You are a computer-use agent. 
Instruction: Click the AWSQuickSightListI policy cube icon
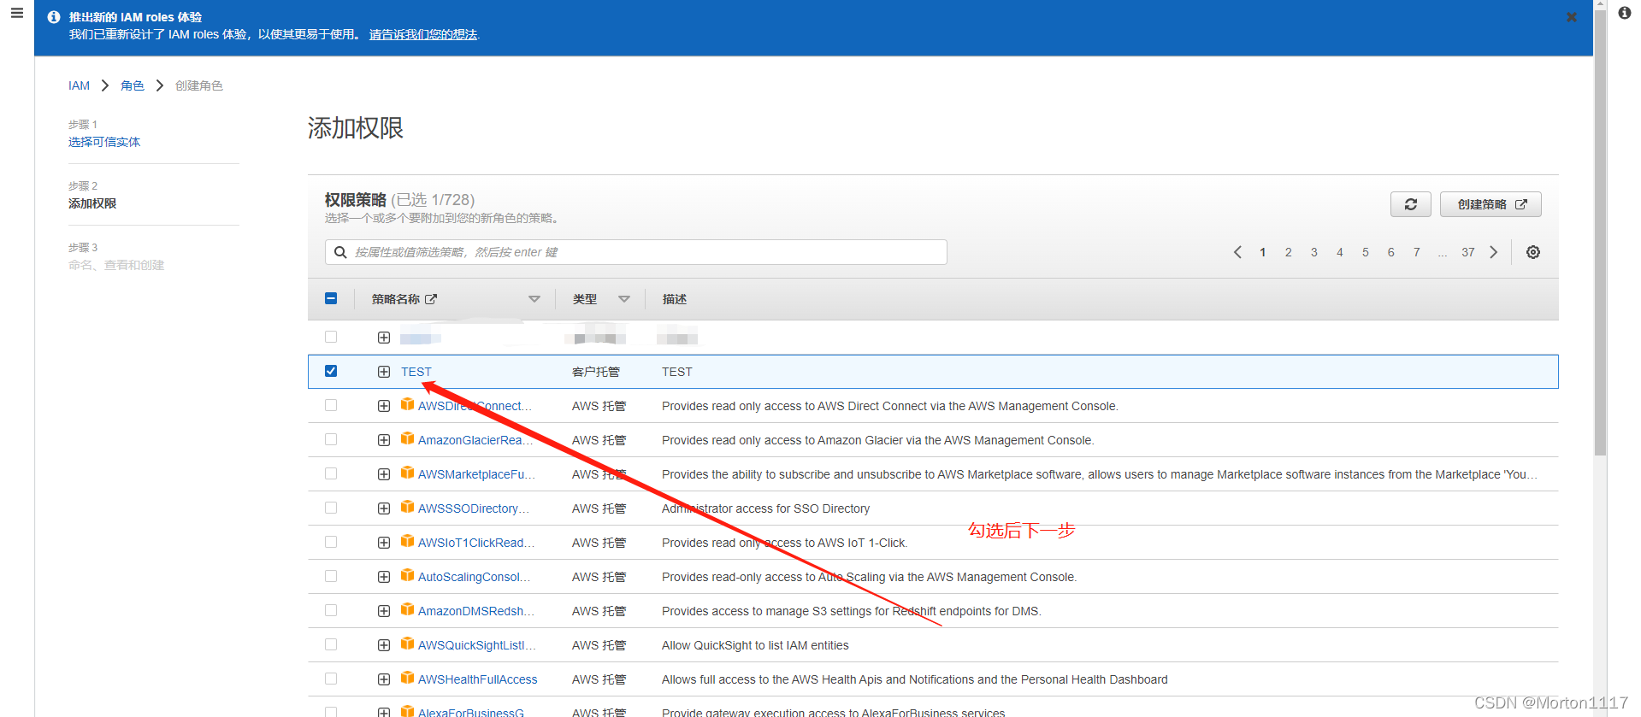point(408,644)
